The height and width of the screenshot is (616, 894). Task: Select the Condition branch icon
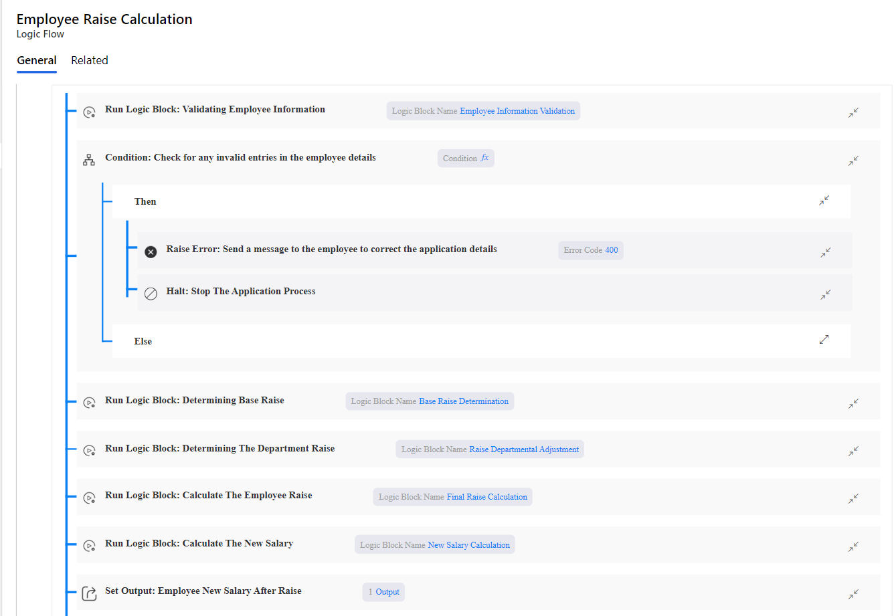89,160
